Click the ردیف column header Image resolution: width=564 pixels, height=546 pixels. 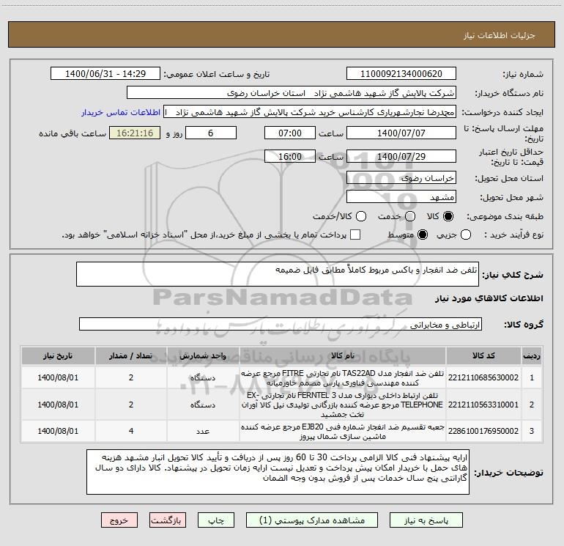(532, 355)
